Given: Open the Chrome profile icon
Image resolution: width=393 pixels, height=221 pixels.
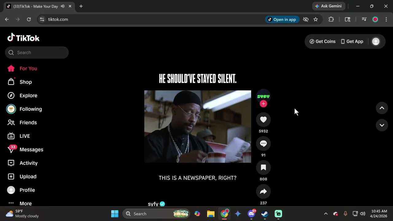Looking at the screenshot, I should (375, 19).
